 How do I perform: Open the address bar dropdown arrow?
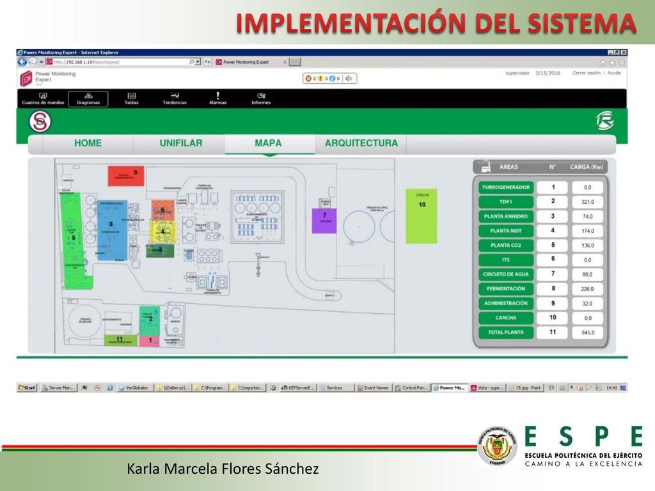(198, 62)
